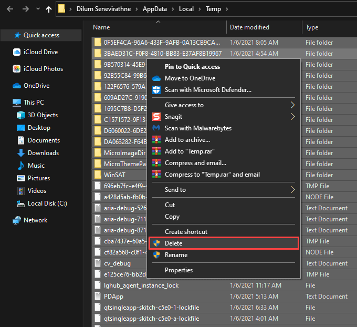Select Properties in the context menu
This screenshot has height=327, width=357.
178,270
